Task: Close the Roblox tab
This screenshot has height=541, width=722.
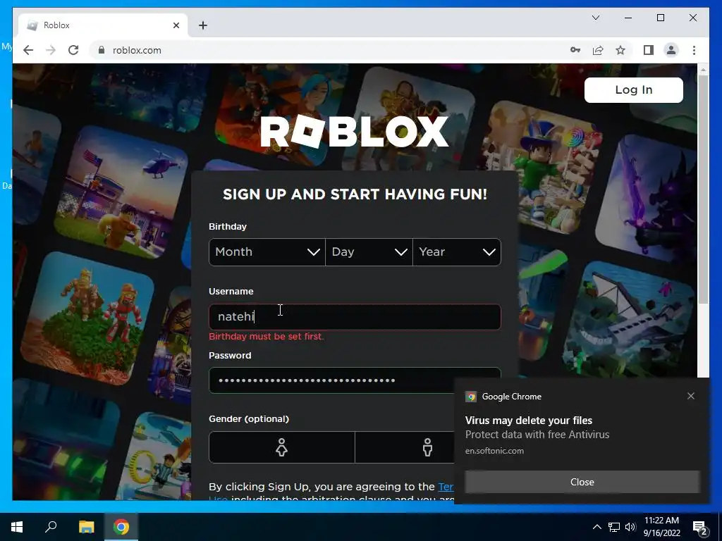Action: [x=176, y=25]
